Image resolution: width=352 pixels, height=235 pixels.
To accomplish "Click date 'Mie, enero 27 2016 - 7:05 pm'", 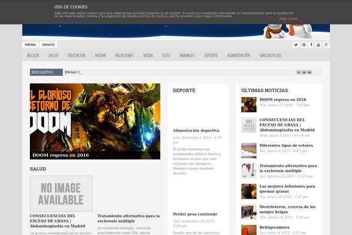I will pyautogui.click(x=285, y=105).
